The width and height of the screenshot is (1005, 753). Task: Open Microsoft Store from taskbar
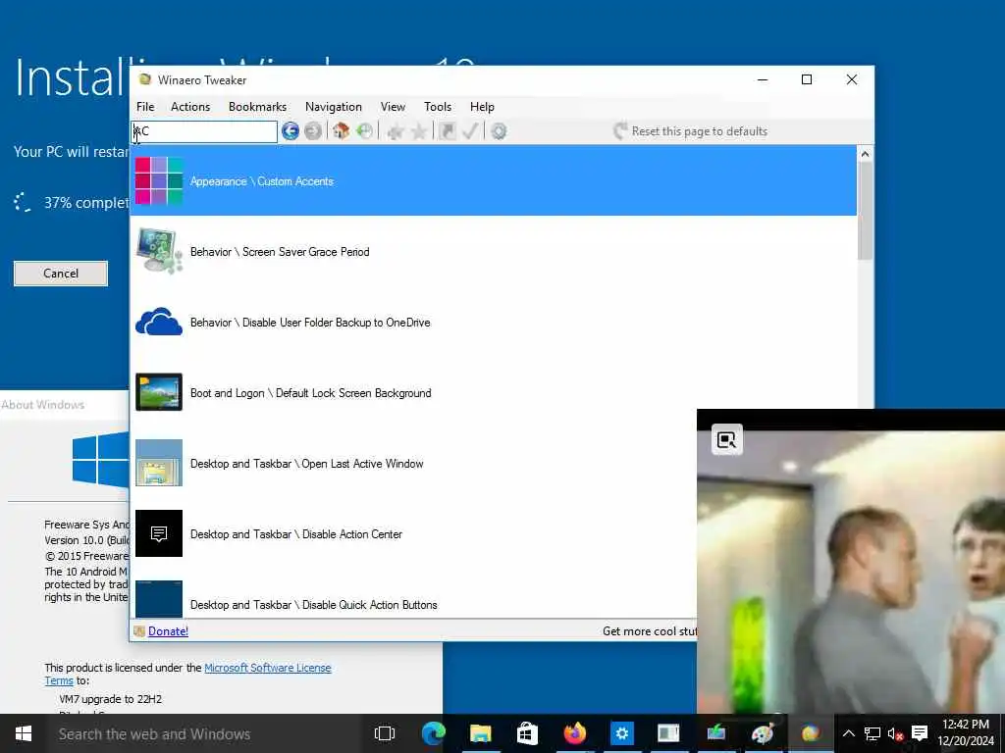point(527,733)
